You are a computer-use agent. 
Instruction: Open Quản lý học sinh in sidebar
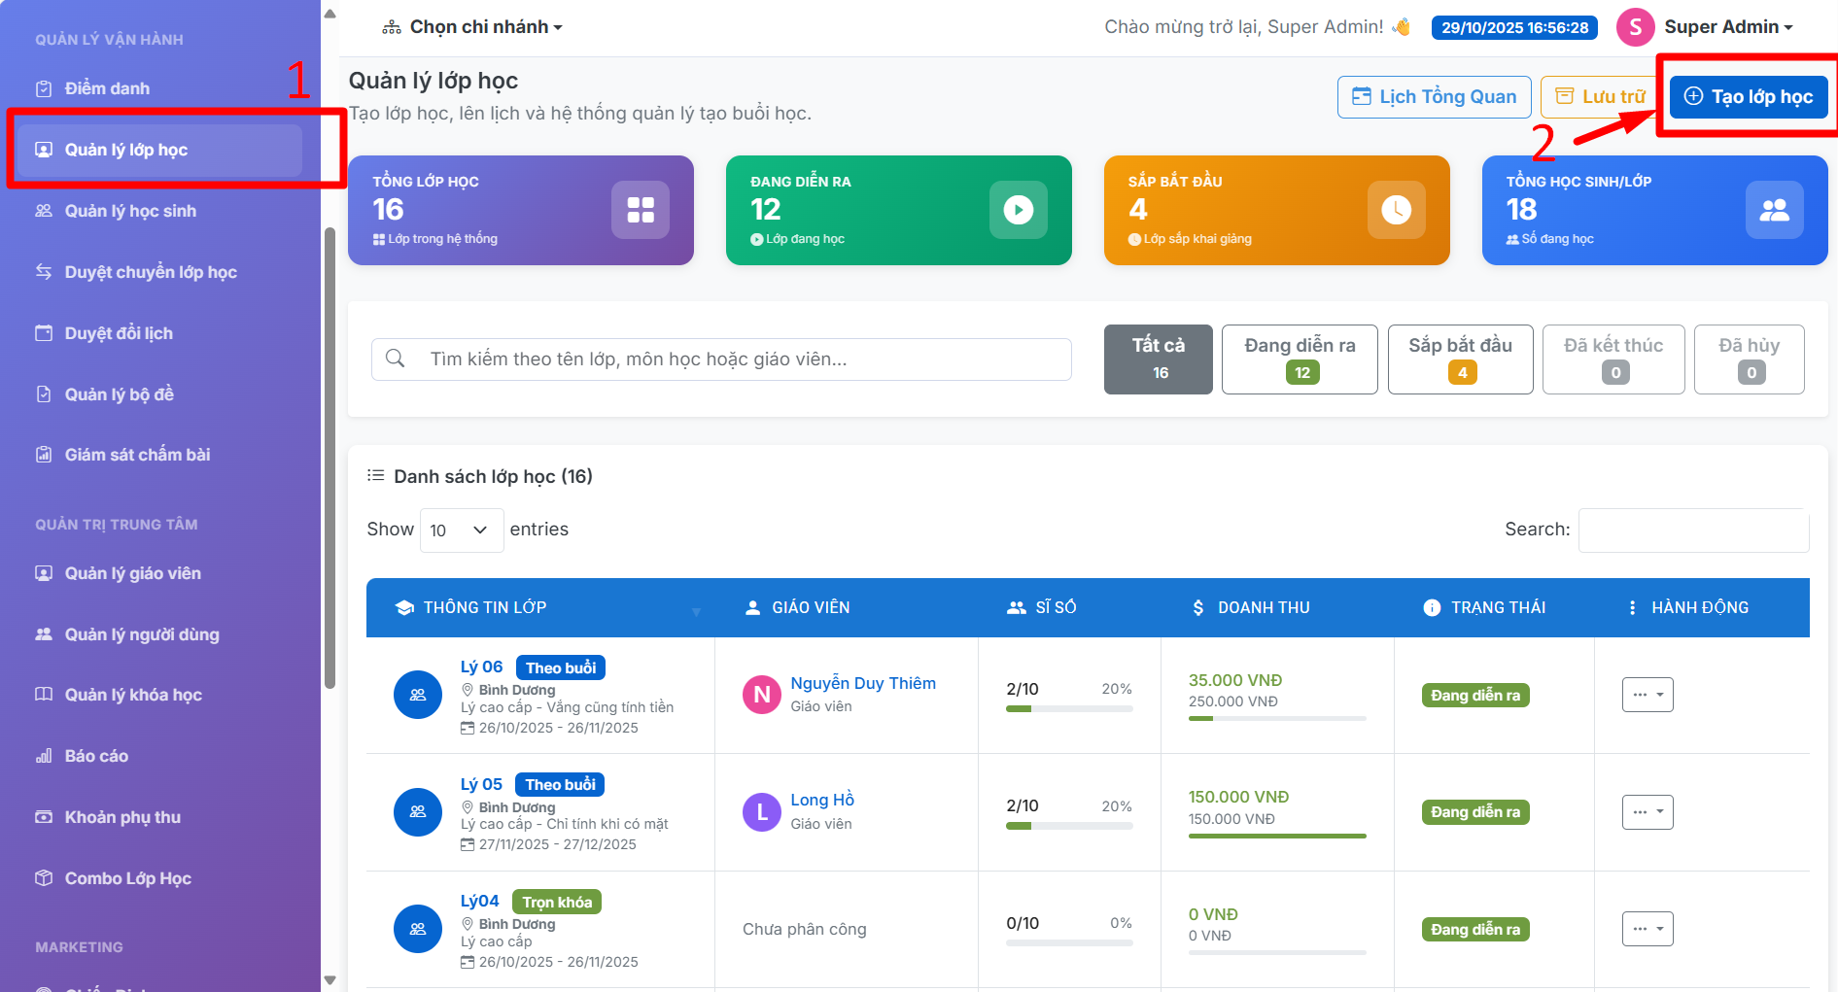click(130, 211)
